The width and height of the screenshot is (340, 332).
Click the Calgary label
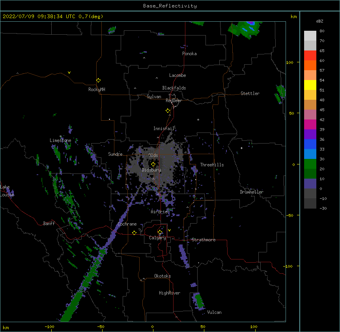point(157,238)
